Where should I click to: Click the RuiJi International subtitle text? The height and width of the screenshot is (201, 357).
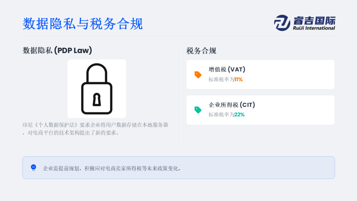[314, 28]
